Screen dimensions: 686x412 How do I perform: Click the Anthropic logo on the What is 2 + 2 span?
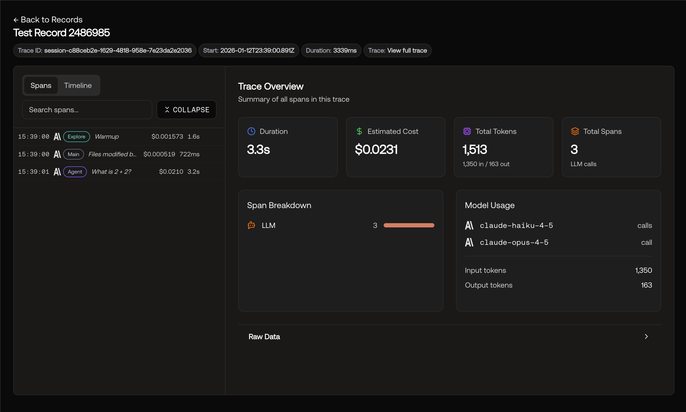click(x=57, y=172)
